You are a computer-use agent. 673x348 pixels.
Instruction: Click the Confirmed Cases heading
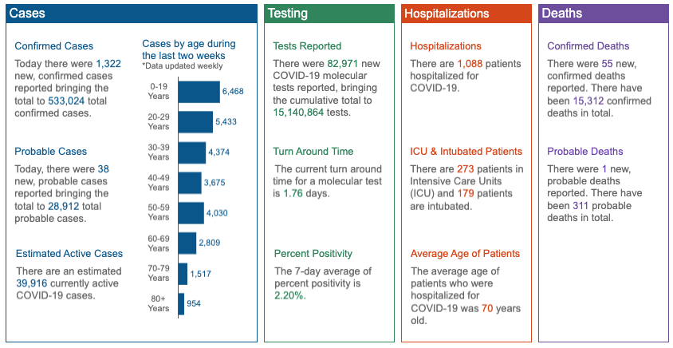(53, 46)
